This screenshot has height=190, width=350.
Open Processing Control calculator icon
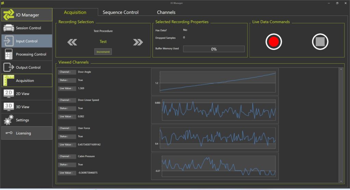pyautogui.click(x=9, y=54)
